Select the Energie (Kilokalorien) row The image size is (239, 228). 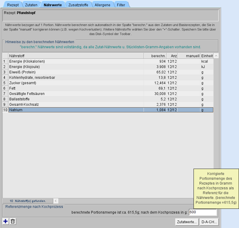point(76,61)
